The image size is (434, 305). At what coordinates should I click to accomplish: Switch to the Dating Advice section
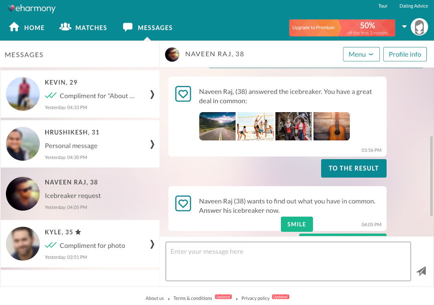pyautogui.click(x=413, y=6)
